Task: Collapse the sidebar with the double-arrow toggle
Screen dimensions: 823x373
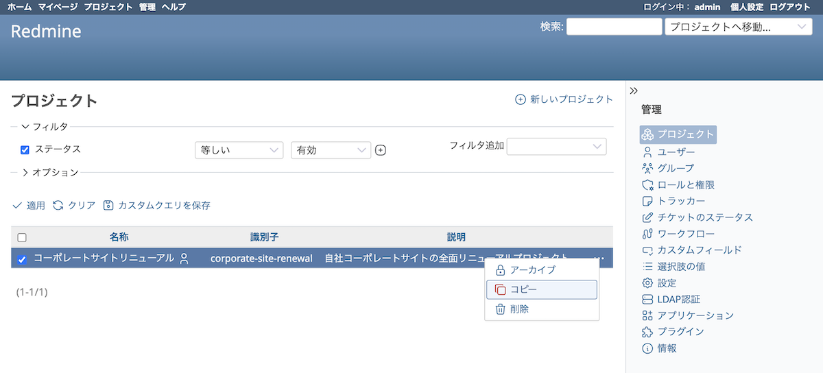Action: pyautogui.click(x=634, y=91)
